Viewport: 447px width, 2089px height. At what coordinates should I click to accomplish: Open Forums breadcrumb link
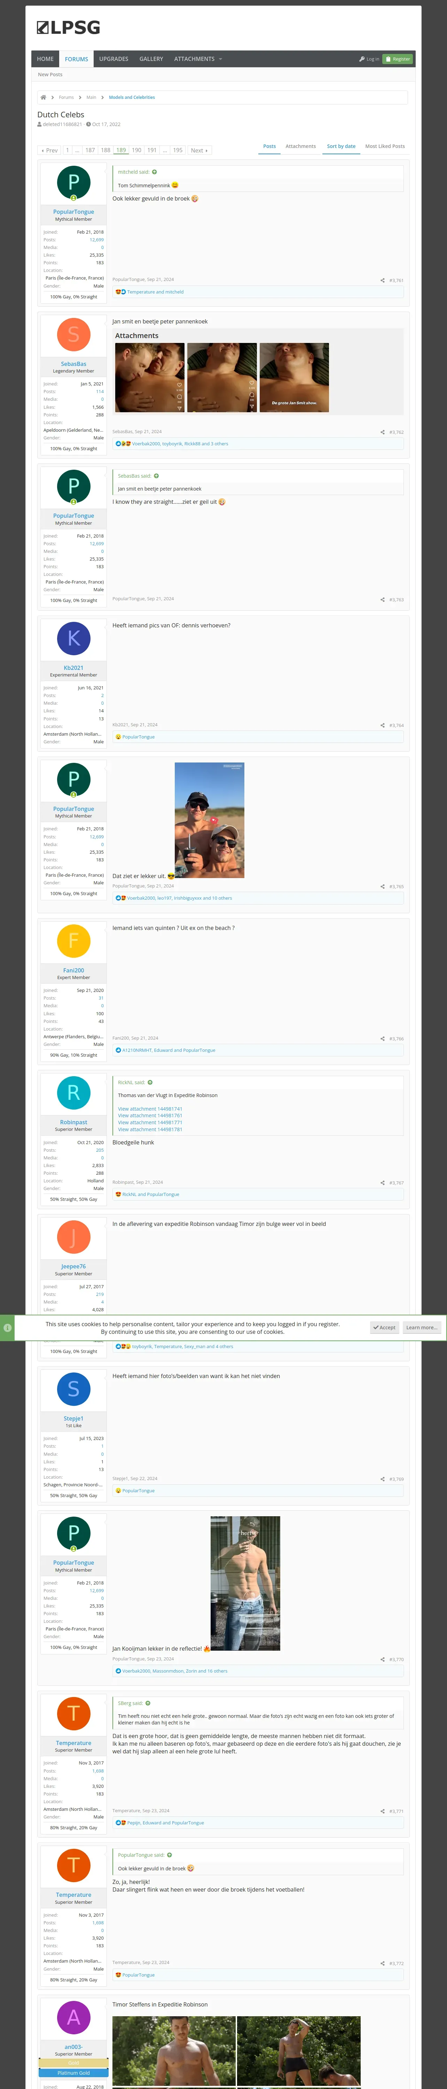[66, 97]
